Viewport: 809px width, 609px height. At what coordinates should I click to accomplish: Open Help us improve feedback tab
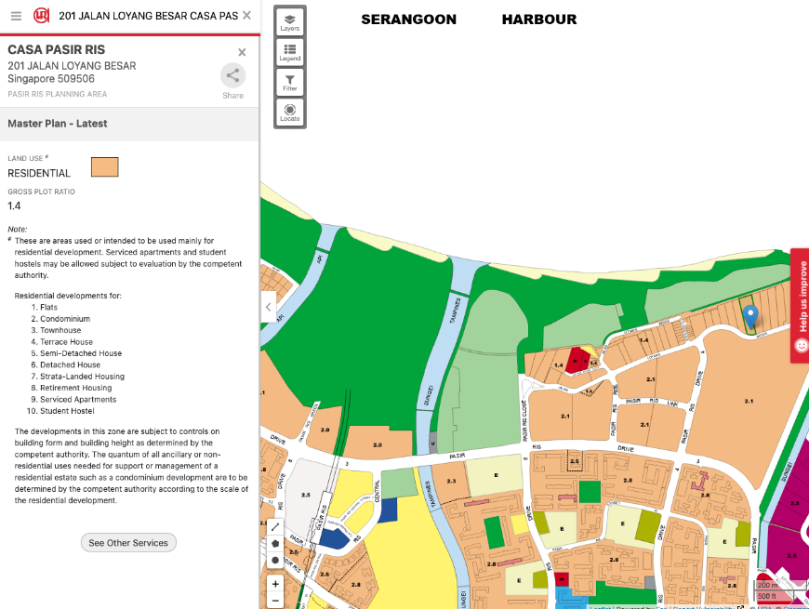800,305
